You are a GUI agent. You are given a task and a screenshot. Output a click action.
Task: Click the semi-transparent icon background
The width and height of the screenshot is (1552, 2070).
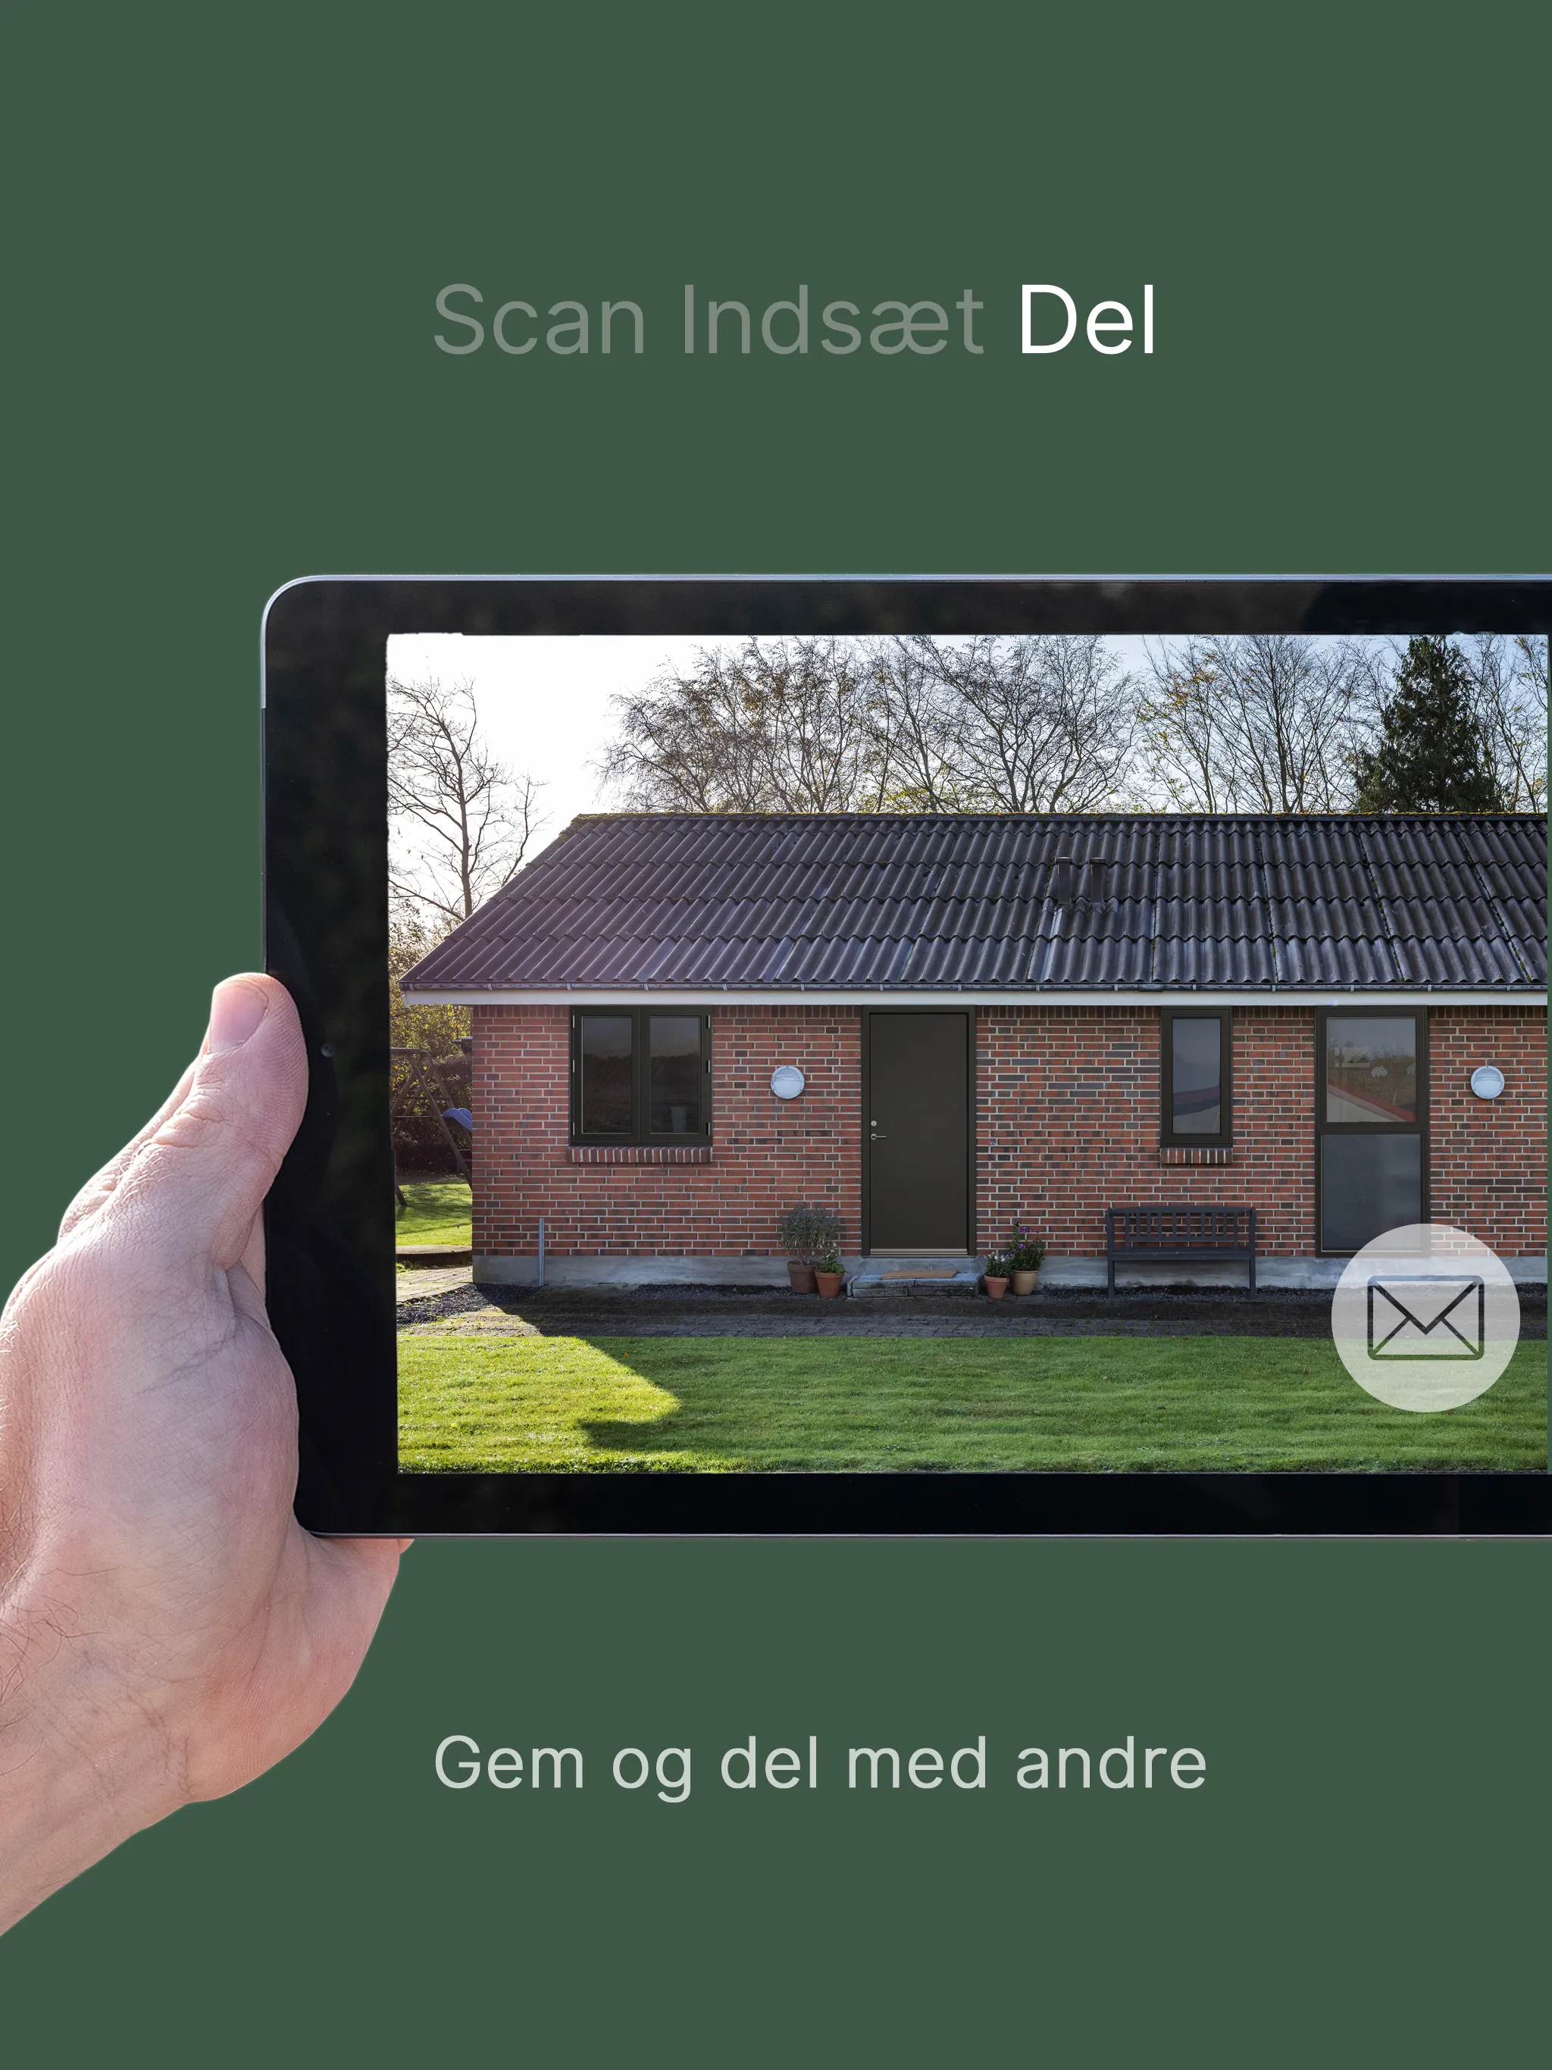(1428, 1320)
